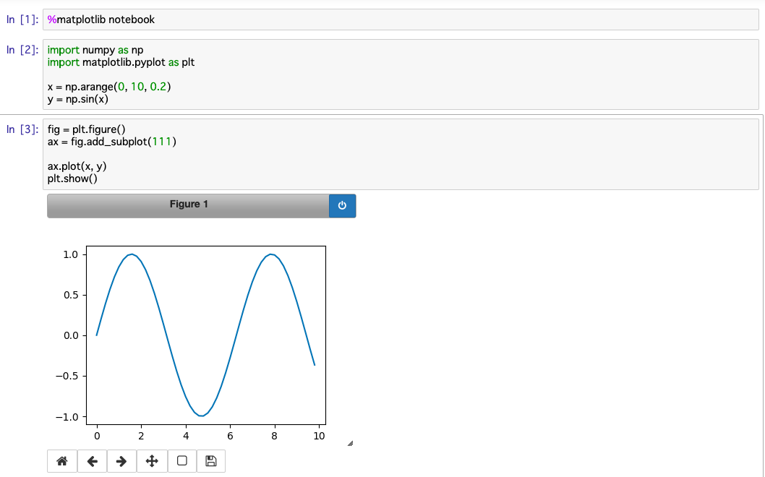Click the figure resize handle
The width and height of the screenshot is (765, 477).
point(350,443)
